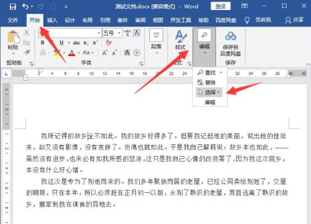Switch to the 插入 tab
The width and height of the screenshot is (311, 224).
pyautogui.click(x=52, y=20)
